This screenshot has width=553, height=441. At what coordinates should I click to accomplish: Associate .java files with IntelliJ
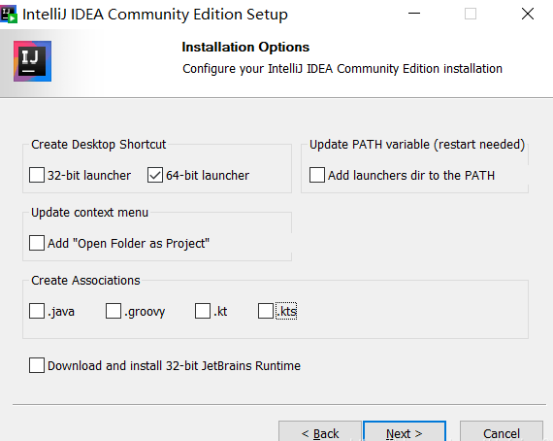click(x=37, y=311)
